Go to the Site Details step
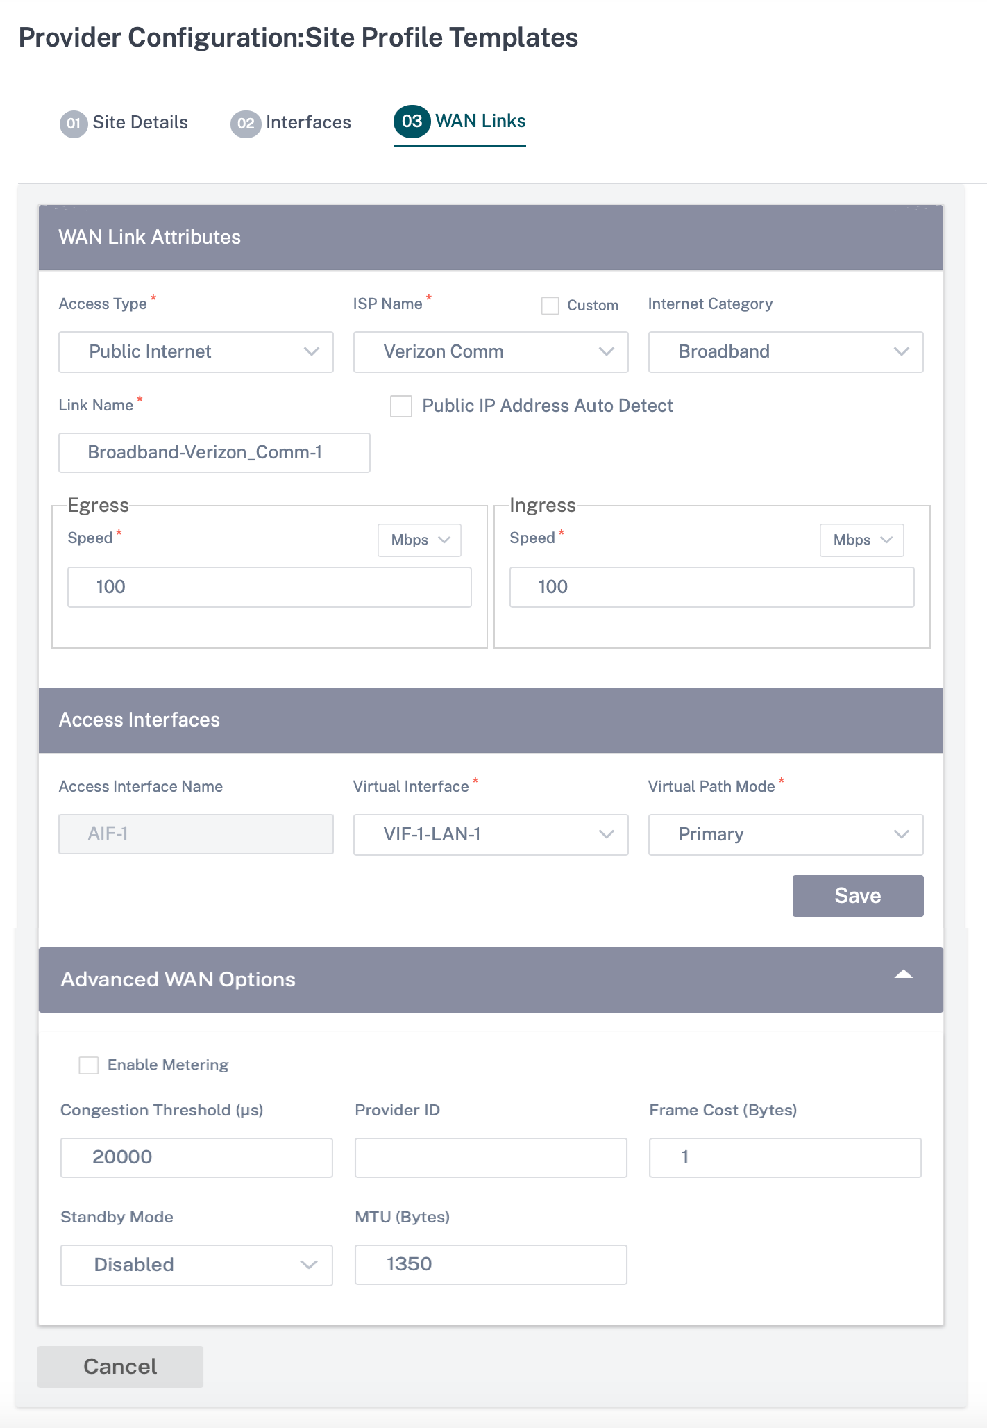 pos(124,123)
